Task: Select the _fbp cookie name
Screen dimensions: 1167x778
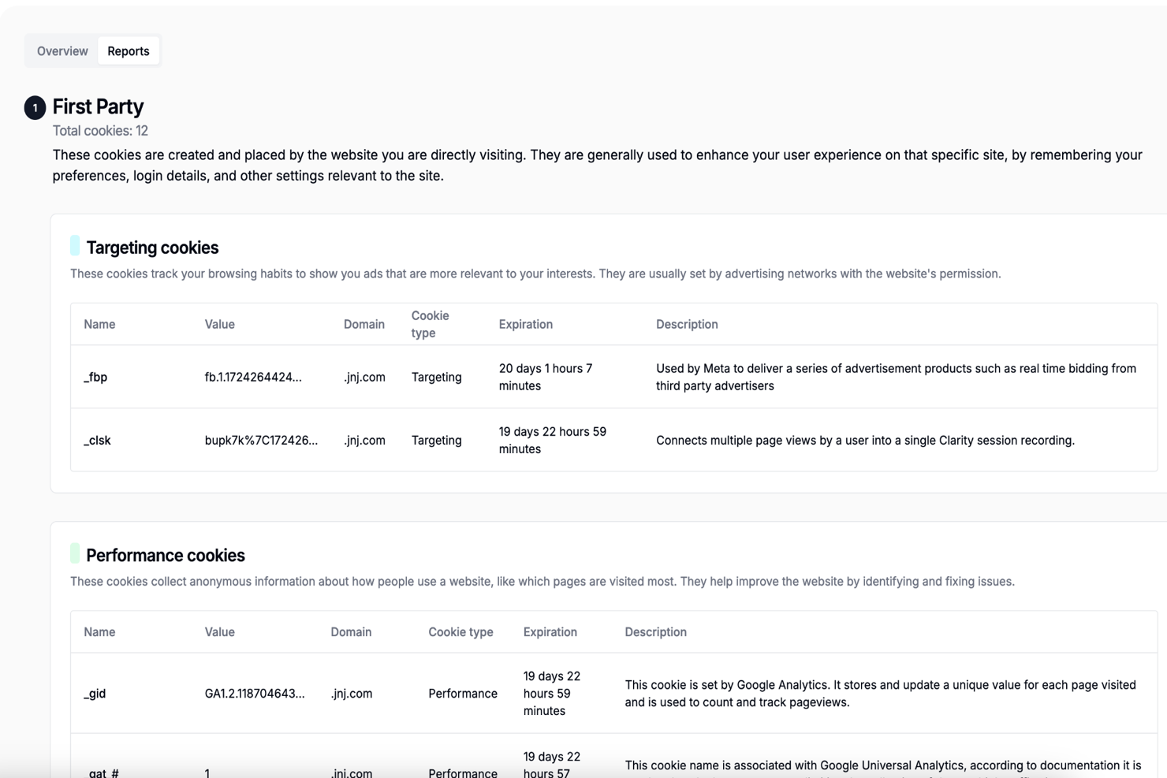Action: [95, 377]
